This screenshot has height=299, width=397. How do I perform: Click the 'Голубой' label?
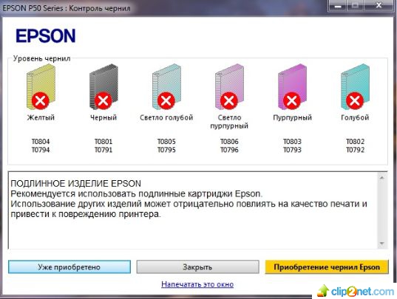coord(355,117)
